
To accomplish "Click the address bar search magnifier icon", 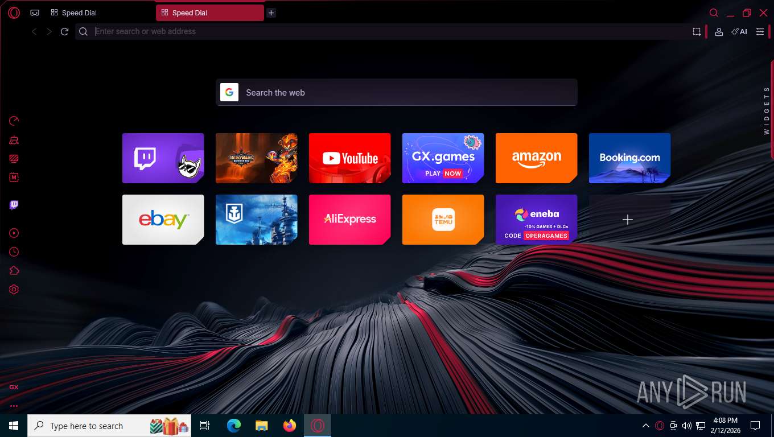I will (84, 32).
